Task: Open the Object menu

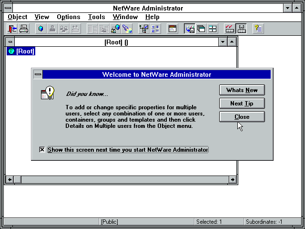Action: tap(18, 17)
